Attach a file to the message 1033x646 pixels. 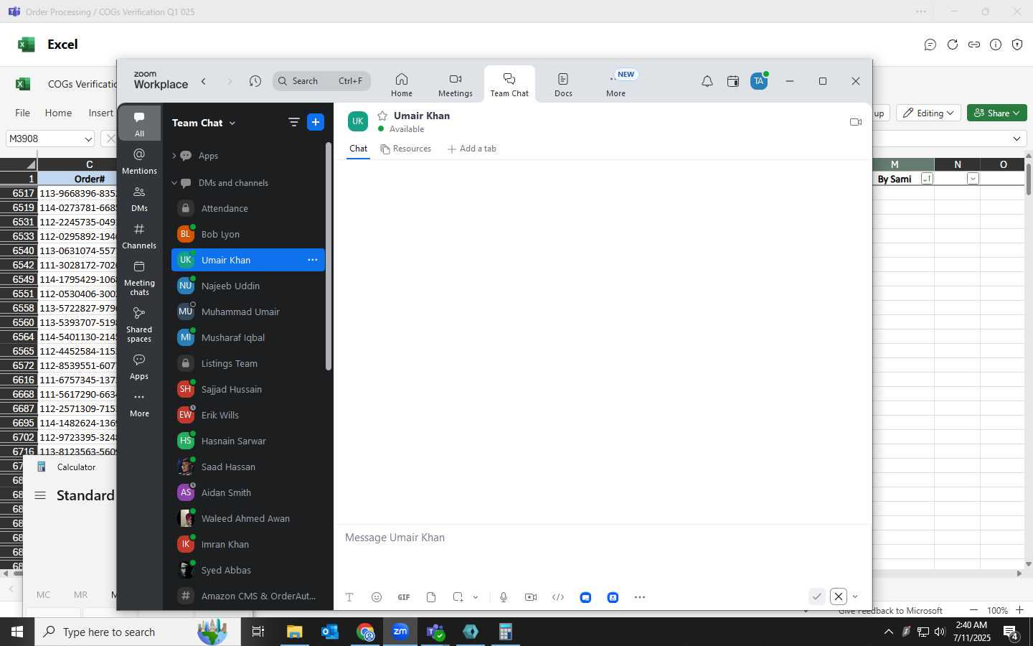coord(431,597)
